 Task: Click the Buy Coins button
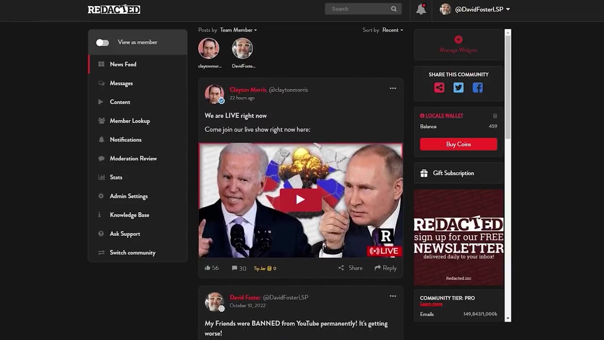[458, 144]
